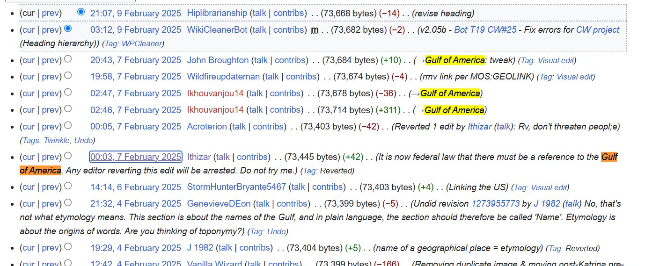Click the WPCleaner tag link
Screen dimensions: 645x266
(143, 43)
